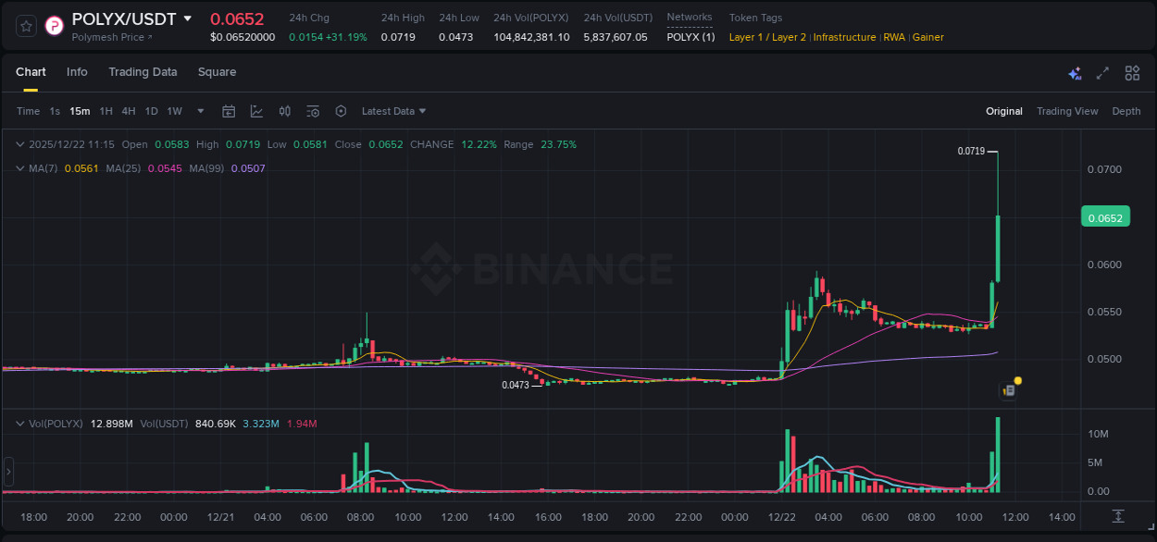
Task: Collapse the OHLC info row chevron
Action: click(x=19, y=144)
